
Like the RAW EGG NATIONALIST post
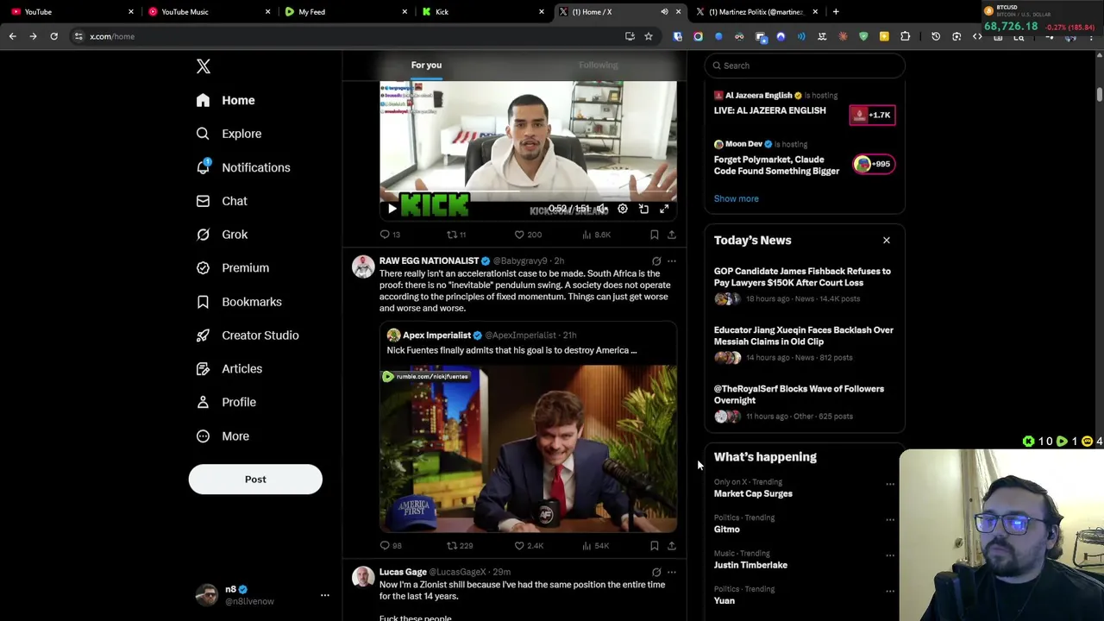point(529,545)
